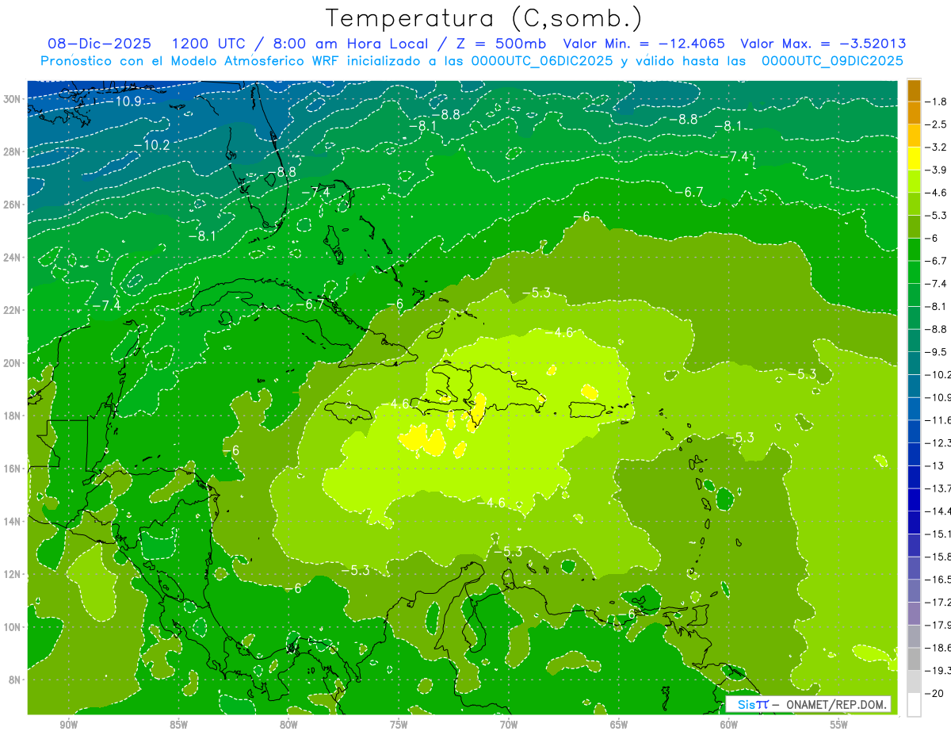
Task: Click the "85W" longitude axis label
Action: tap(178, 725)
